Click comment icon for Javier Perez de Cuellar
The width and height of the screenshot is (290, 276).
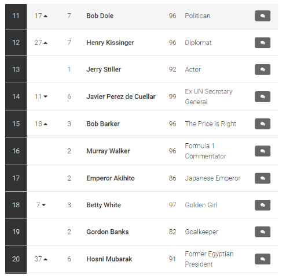262,96
